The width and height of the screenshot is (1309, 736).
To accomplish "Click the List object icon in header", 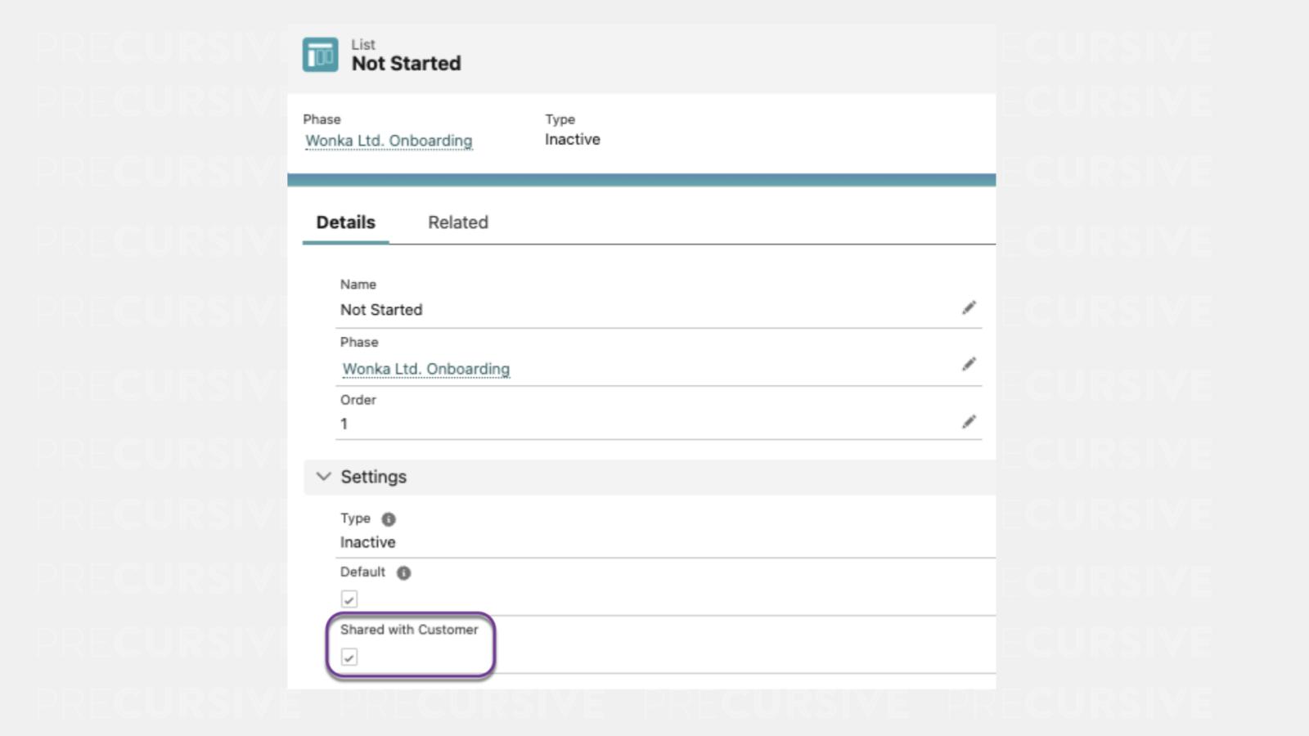I will (x=320, y=55).
